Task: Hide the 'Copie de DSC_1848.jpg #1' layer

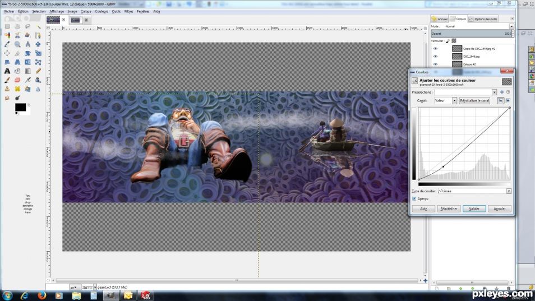Action: (x=435, y=48)
